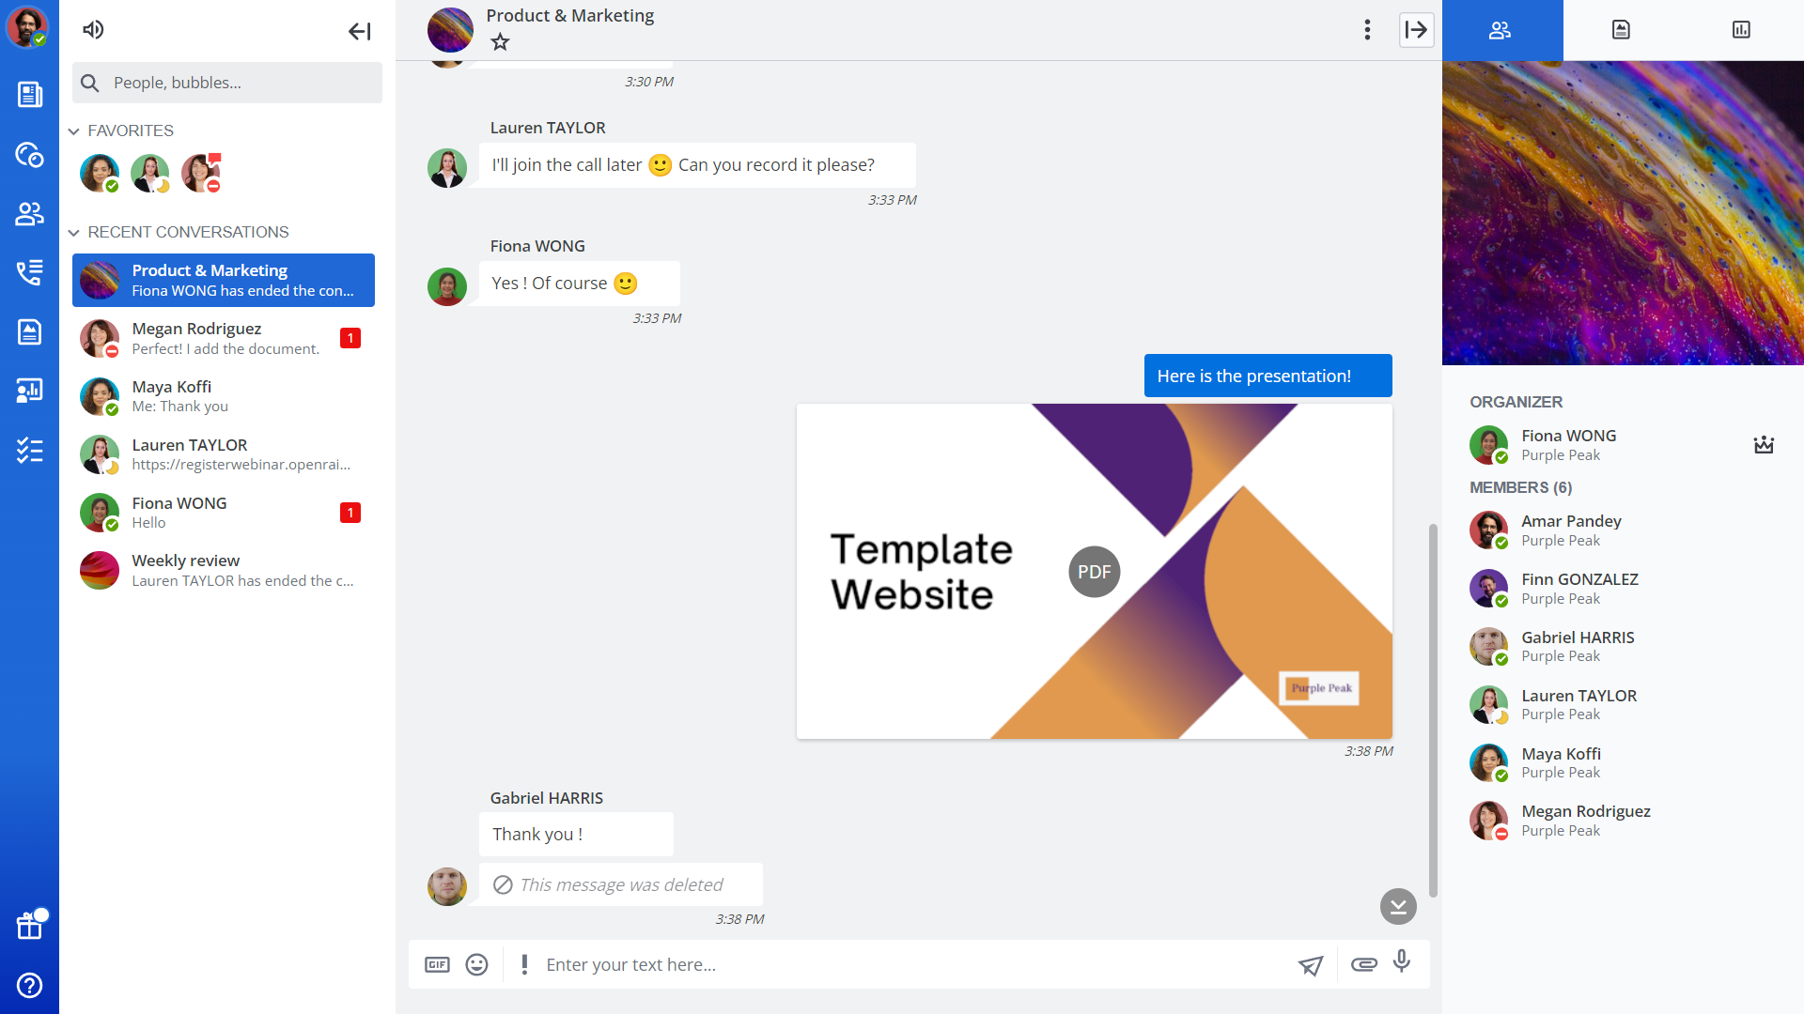Viewport: 1804px width, 1014px height.
Task: Open the three-dot more options menu
Action: (x=1367, y=30)
